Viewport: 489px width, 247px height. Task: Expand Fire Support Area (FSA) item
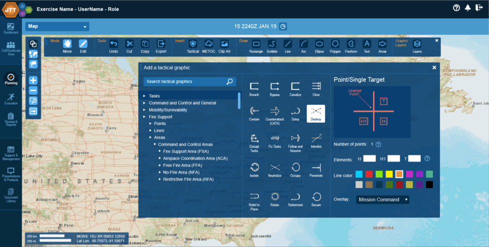(x=160, y=151)
